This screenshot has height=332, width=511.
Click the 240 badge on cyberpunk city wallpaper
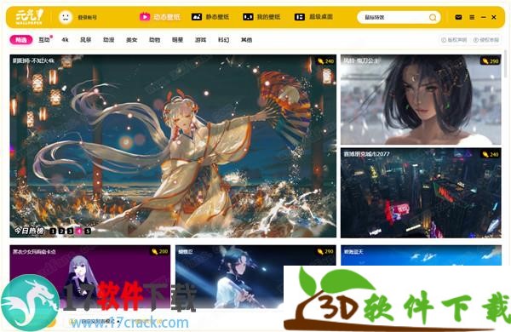[491, 154]
